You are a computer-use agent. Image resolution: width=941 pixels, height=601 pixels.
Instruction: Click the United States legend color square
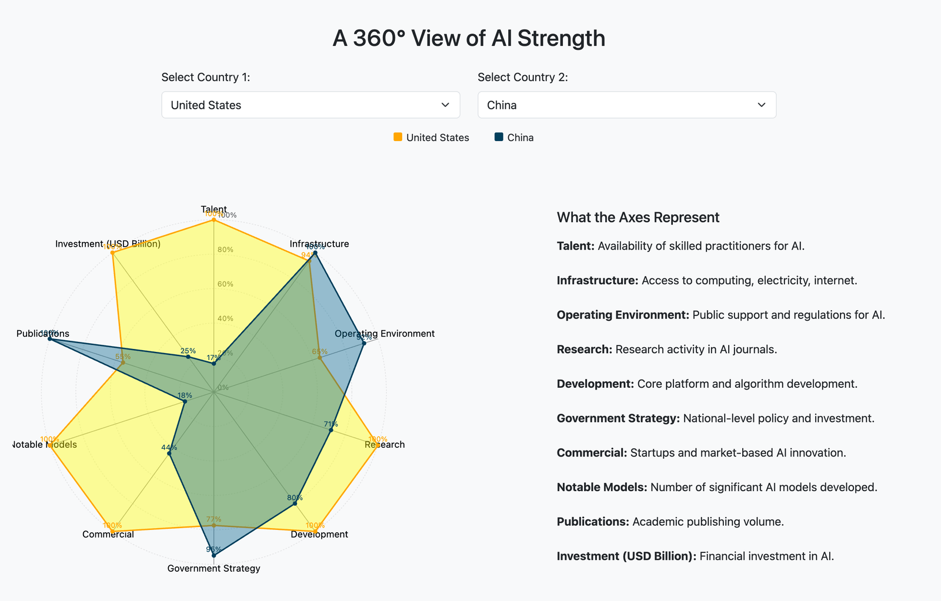pyautogui.click(x=398, y=137)
